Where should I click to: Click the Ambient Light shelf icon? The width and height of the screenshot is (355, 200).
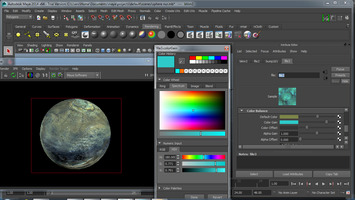click(x=18, y=35)
